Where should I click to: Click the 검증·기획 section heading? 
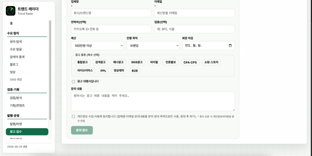tap(13, 90)
